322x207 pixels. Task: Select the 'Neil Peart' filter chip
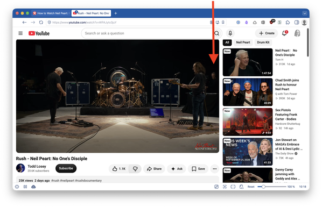(x=243, y=42)
